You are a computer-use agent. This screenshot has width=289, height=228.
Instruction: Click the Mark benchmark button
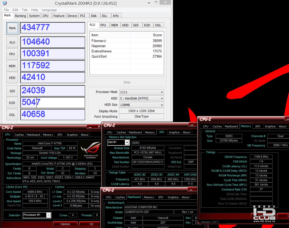point(12,28)
